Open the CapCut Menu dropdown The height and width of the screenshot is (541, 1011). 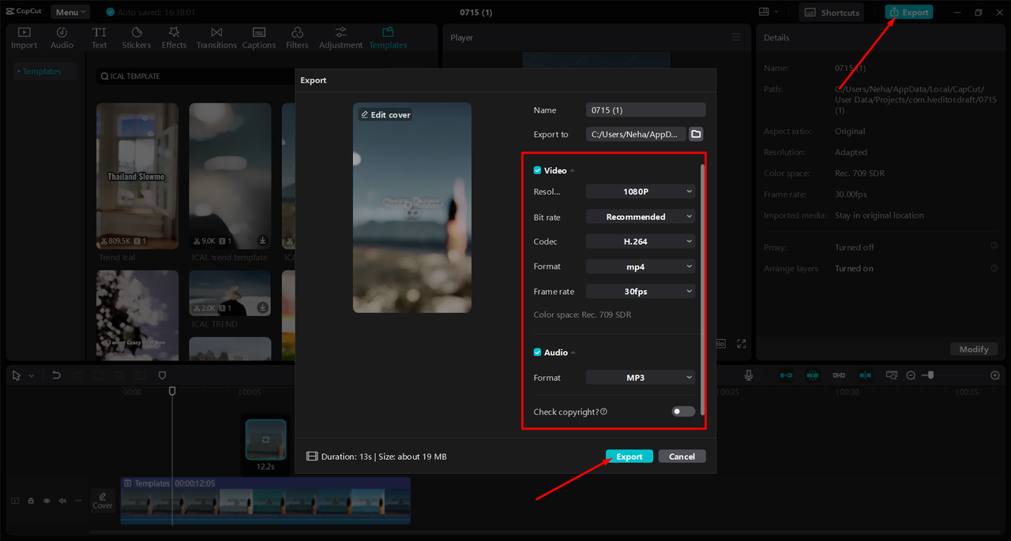70,12
